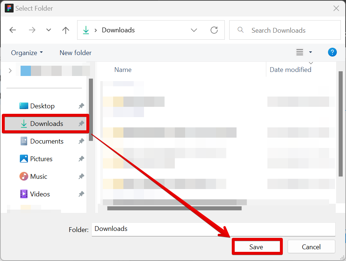Refresh the Downloads folder listing
The height and width of the screenshot is (261, 346).
tap(214, 30)
